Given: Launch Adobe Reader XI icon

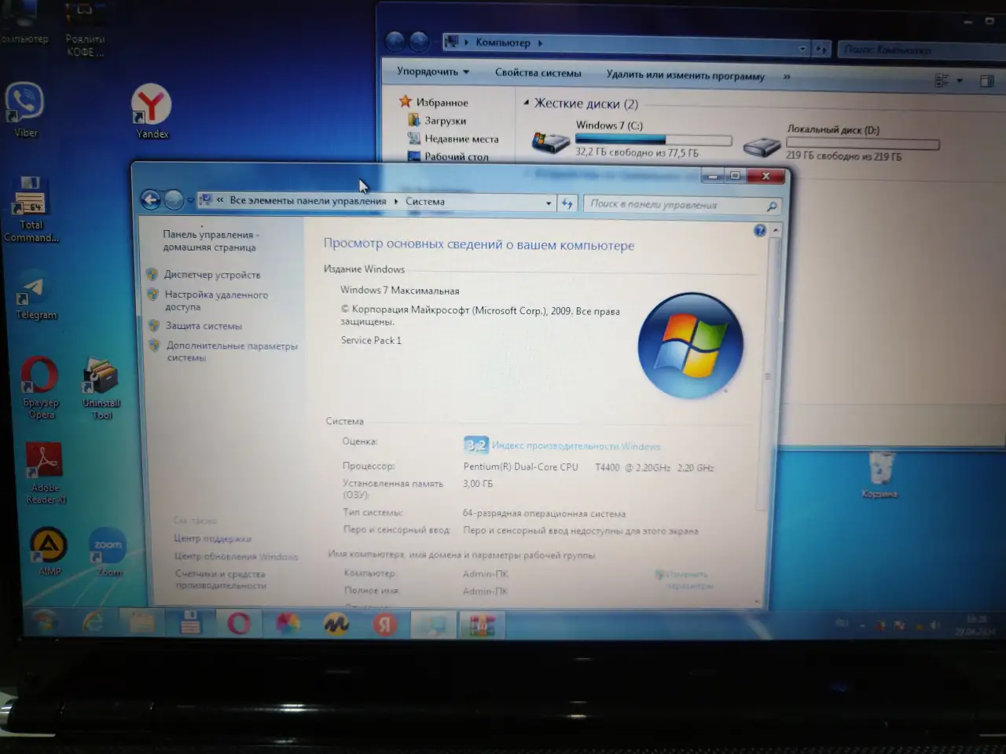Looking at the screenshot, I should point(45,472).
